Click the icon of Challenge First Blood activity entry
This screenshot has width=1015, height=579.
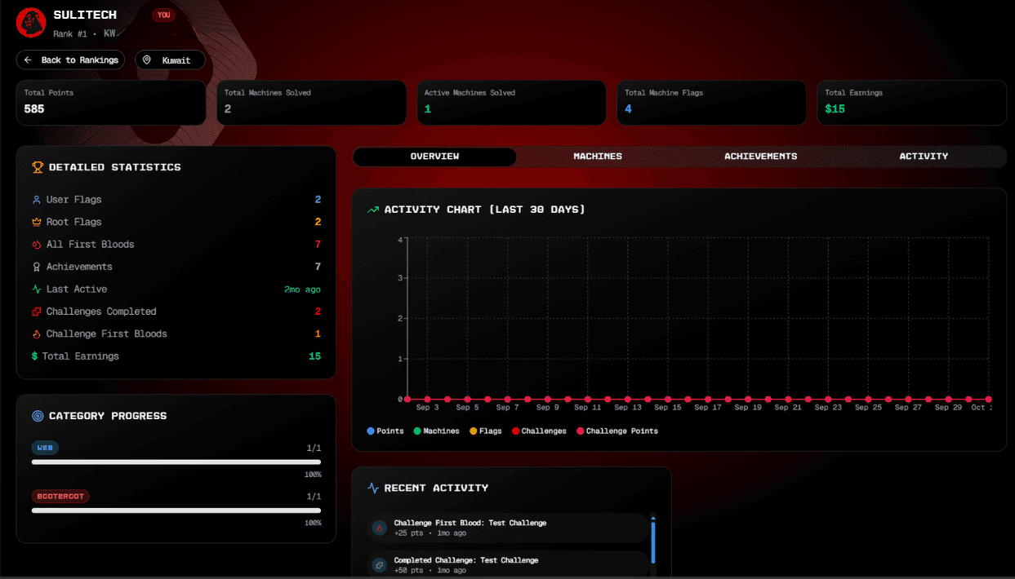click(380, 528)
